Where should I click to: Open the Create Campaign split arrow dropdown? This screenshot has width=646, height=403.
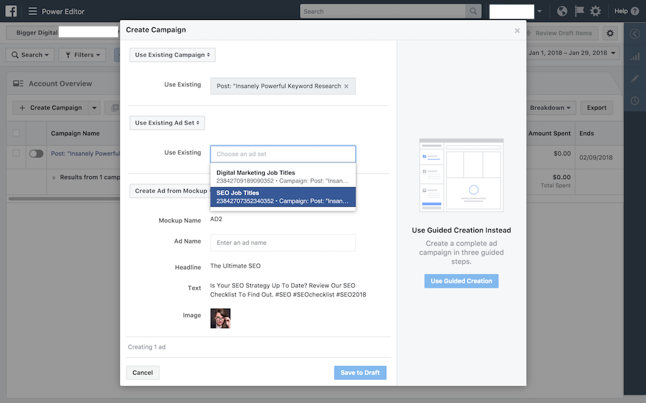(x=94, y=108)
